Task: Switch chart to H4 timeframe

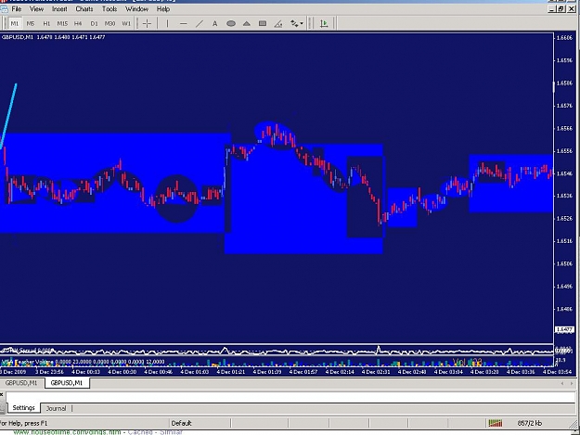Action: (x=78, y=24)
